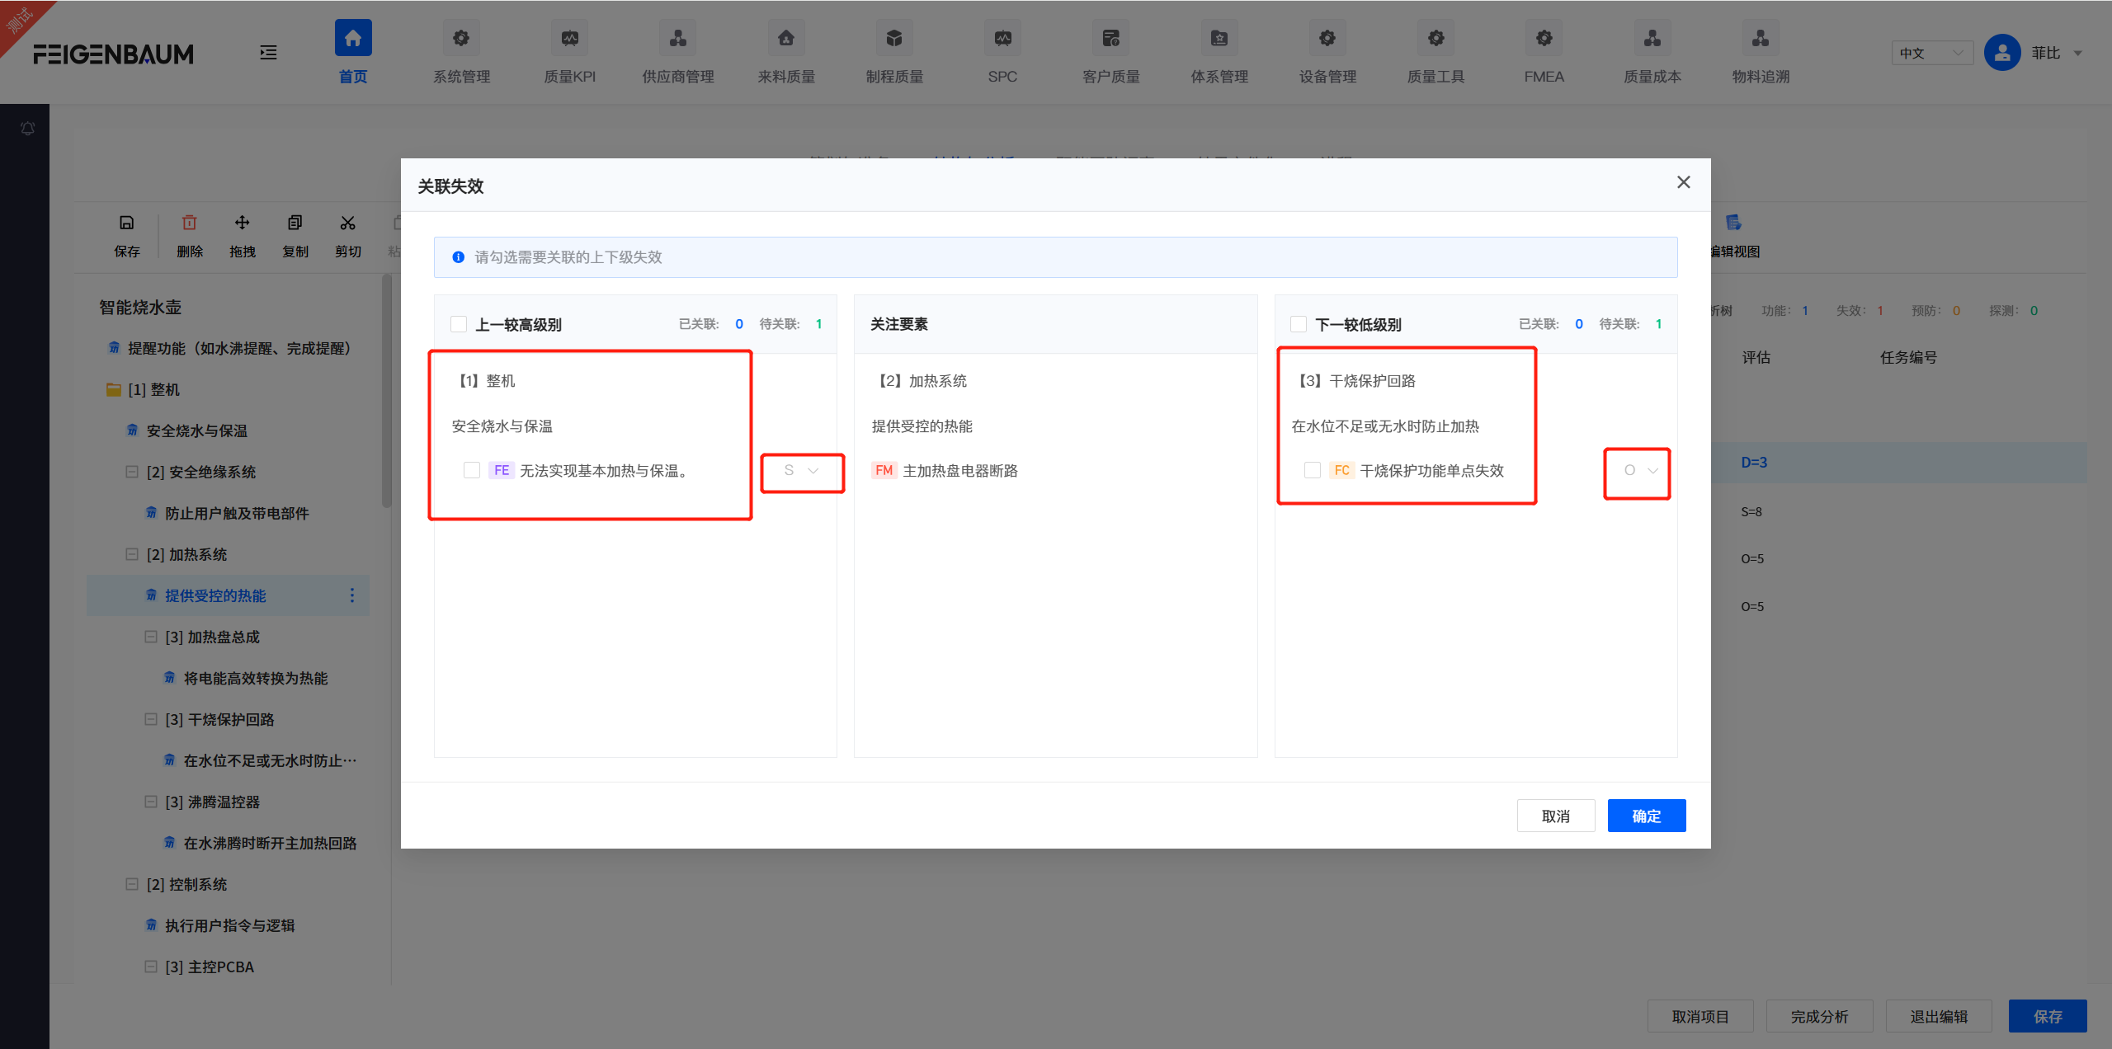Open the 物料追溯 module
Screen dimensions: 2112x1049
click(1759, 51)
